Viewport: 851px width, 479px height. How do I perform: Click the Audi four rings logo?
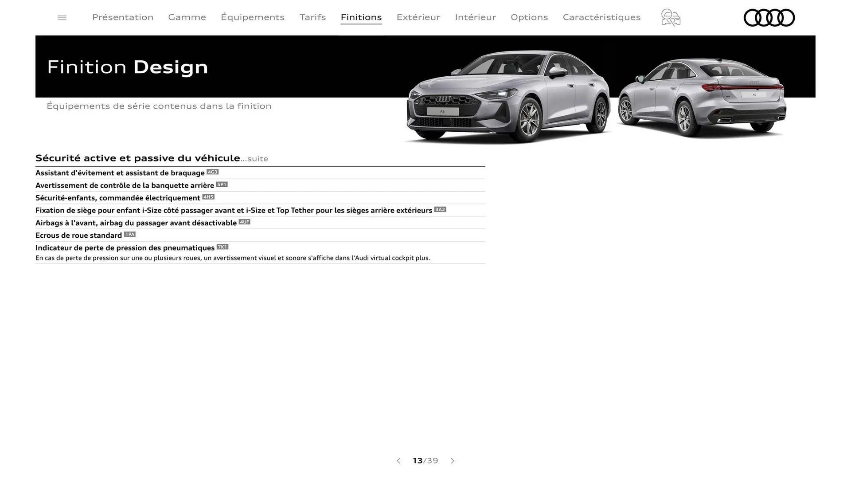[769, 18]
